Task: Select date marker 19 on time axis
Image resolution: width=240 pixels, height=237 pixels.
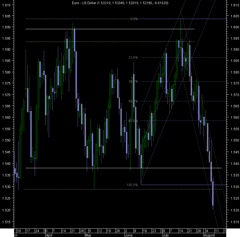Action: tap(109, 231)
